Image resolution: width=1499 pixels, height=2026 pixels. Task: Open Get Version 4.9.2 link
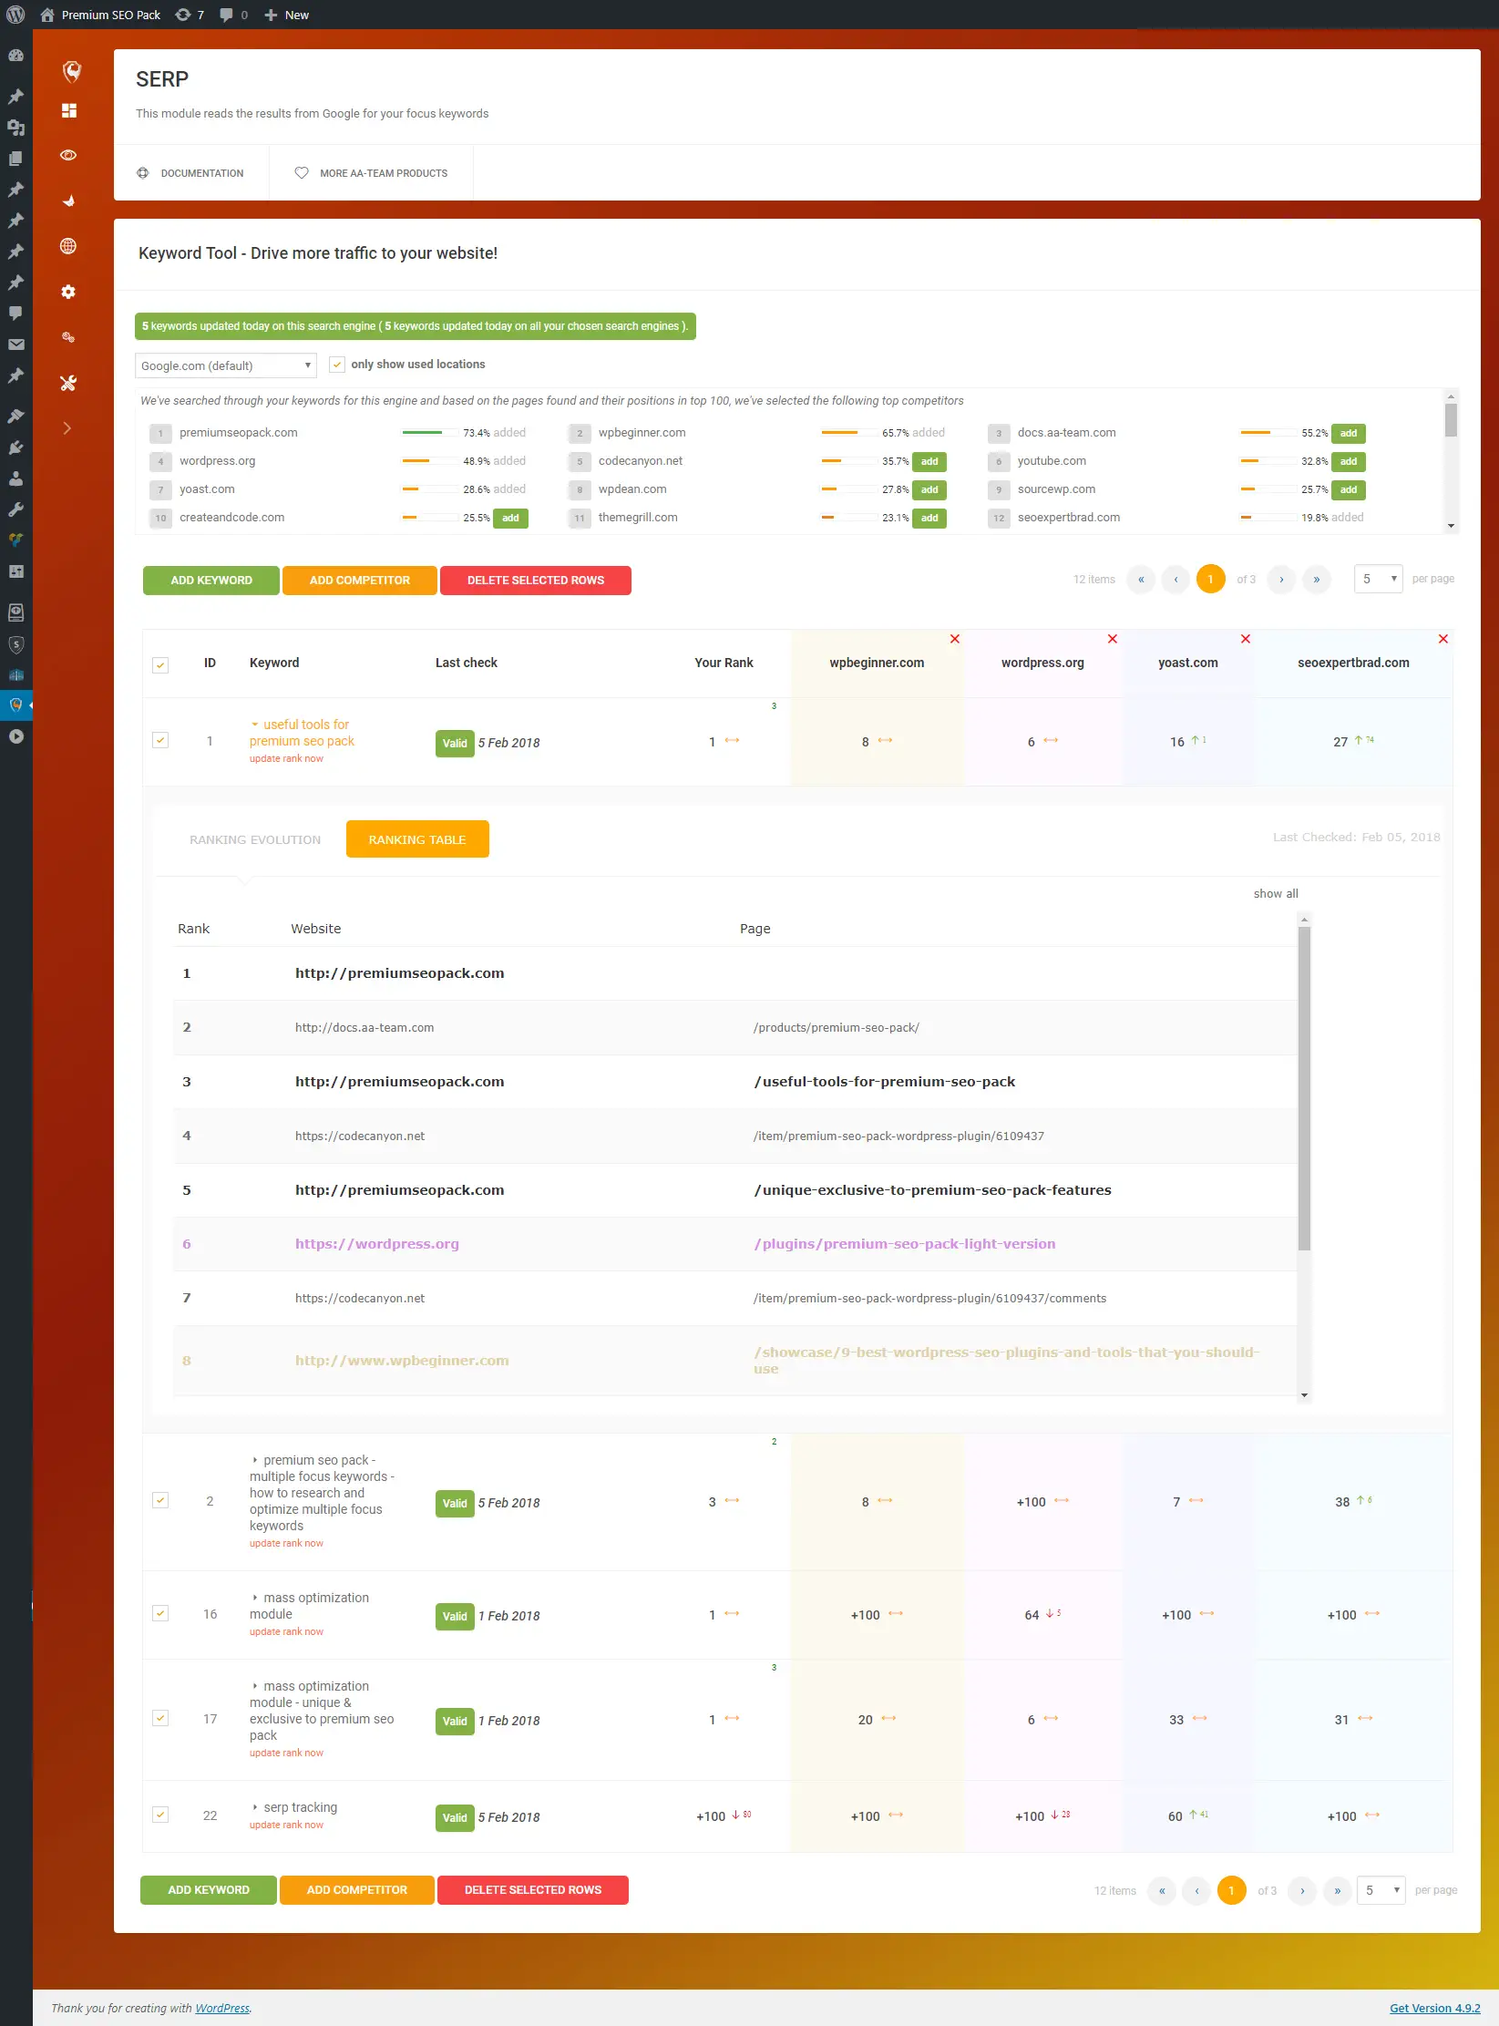[x=1434, y=2008]
